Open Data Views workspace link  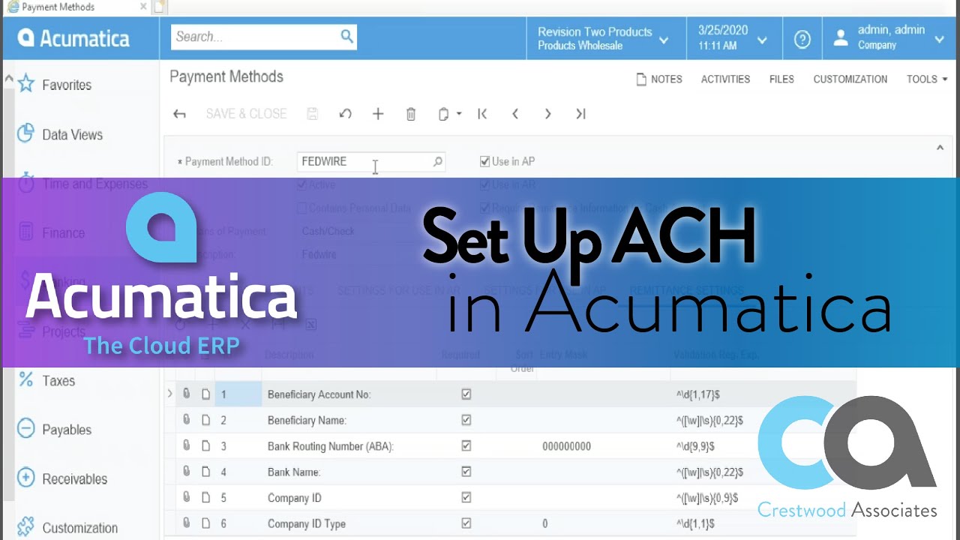click(72, 134)
